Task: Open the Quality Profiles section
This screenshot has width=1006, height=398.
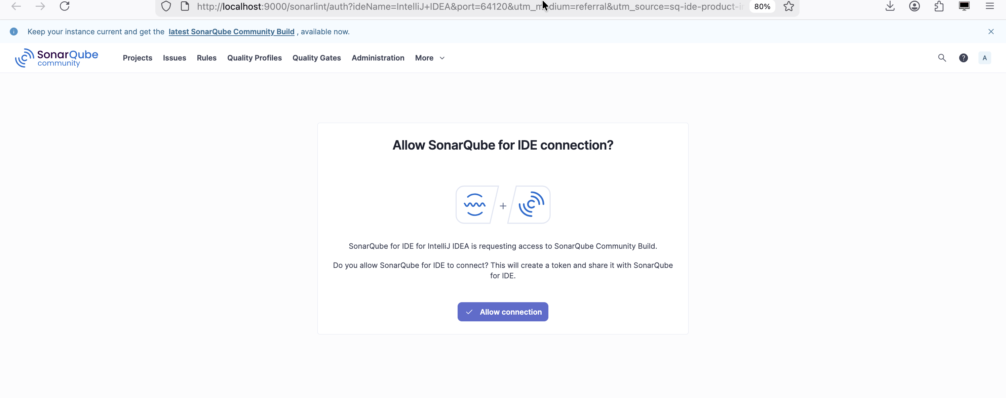Action: (x=254, y=58)
